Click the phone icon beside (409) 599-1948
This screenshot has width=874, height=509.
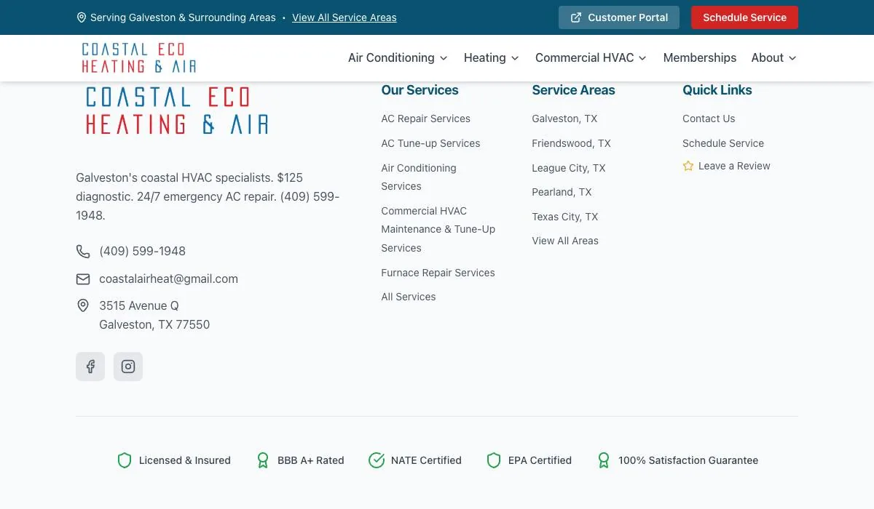pos(83,251)
